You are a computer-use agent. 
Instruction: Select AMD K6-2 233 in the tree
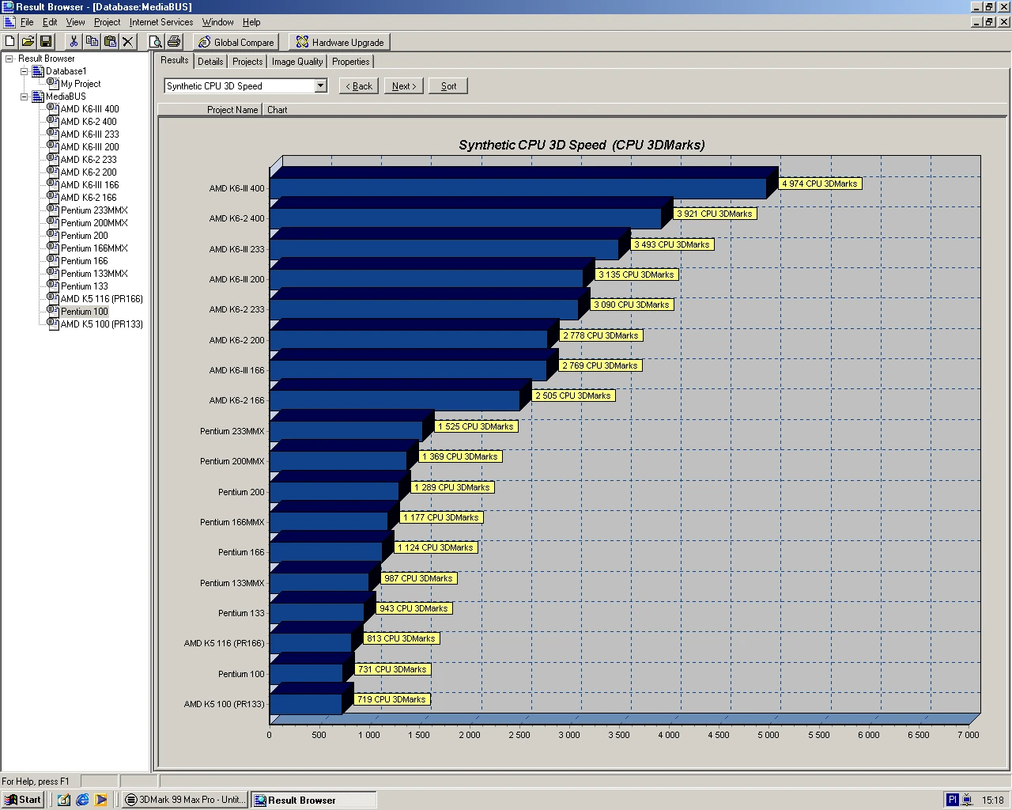pyautogui.click(x=89, y=159)
